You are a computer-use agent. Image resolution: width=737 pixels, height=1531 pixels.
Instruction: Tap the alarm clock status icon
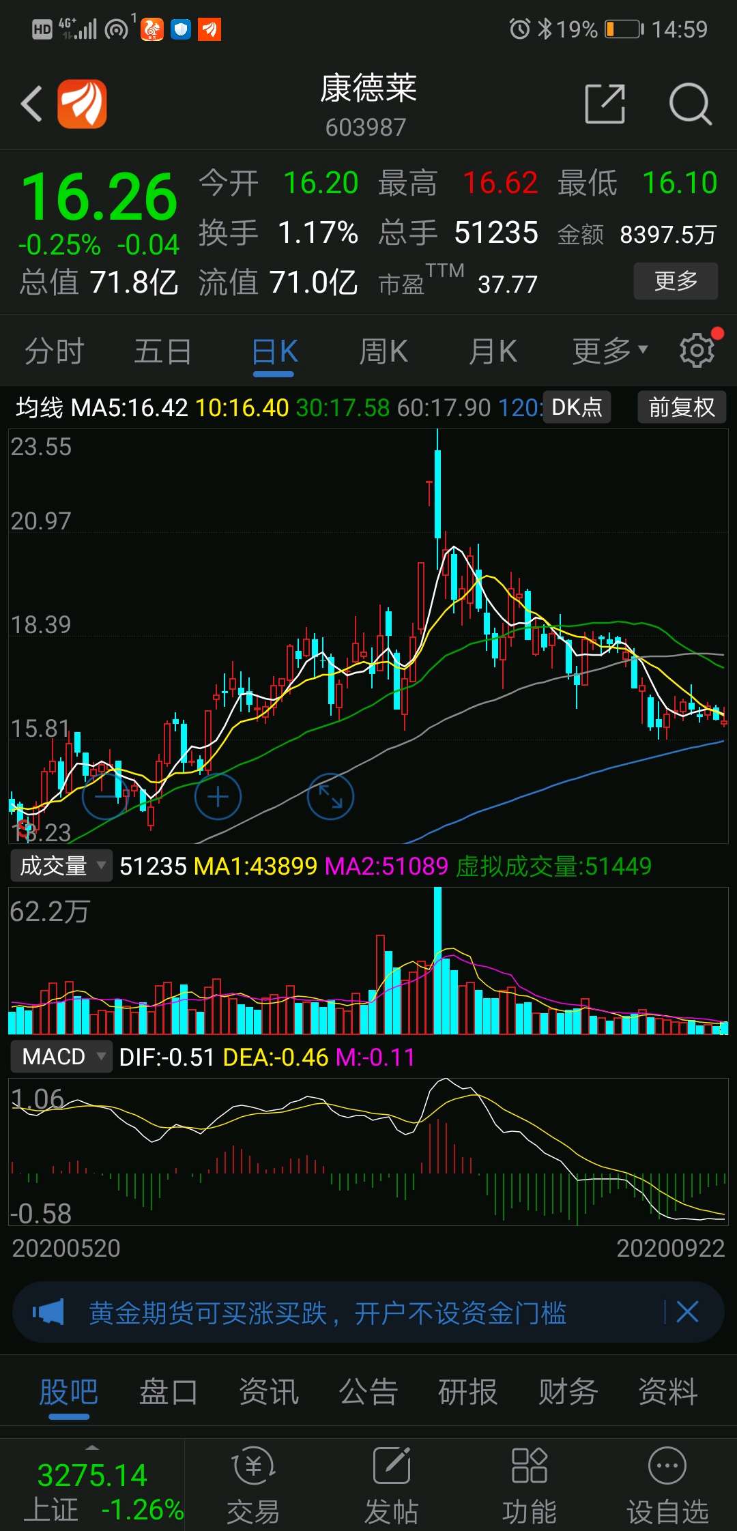(519, 29)
